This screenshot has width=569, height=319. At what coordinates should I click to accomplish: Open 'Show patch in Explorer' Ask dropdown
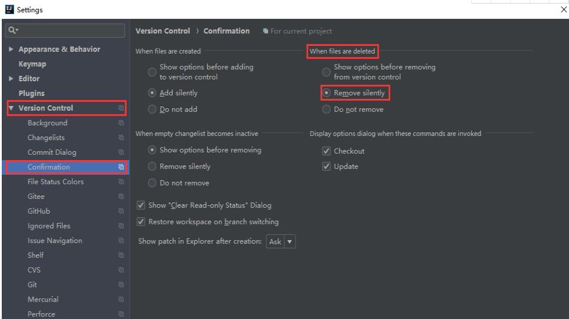282,241
